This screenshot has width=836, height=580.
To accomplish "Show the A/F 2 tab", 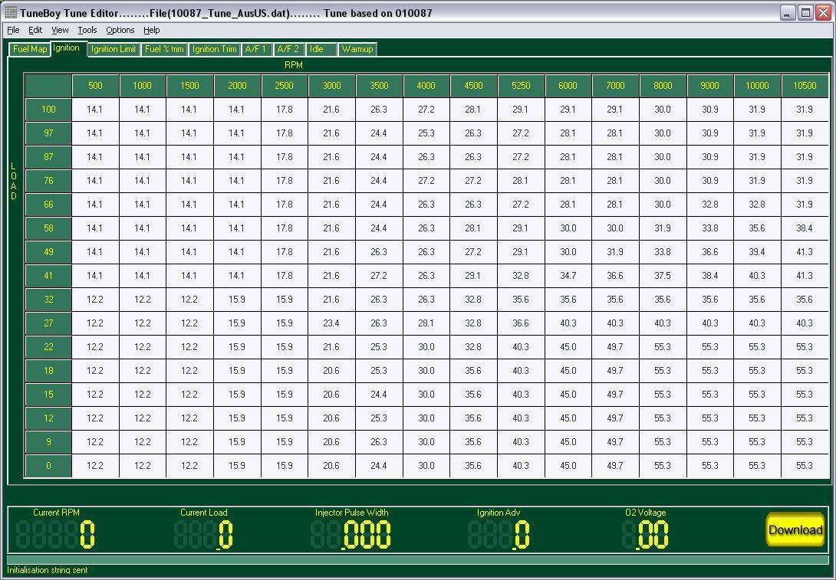I will point(288,49).
